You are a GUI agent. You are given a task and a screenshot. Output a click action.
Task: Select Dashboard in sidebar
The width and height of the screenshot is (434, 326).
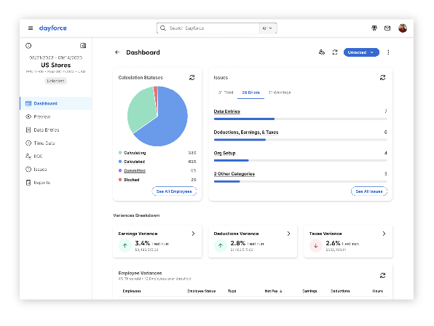click(x=56, y=103)
